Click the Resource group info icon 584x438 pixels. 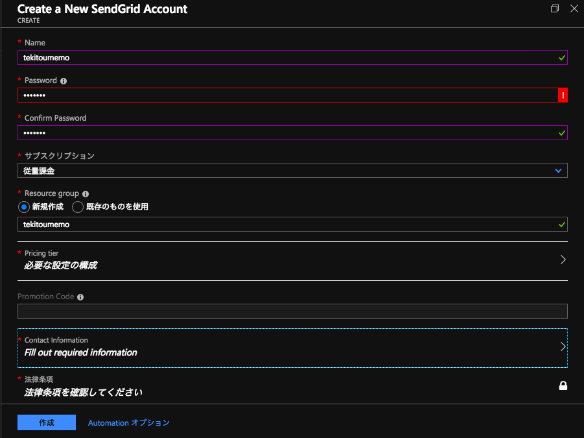[x=86, y=194]
